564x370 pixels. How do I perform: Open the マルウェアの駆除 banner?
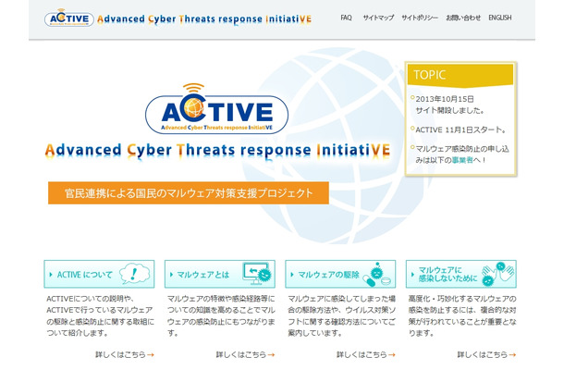pos(340,274)
